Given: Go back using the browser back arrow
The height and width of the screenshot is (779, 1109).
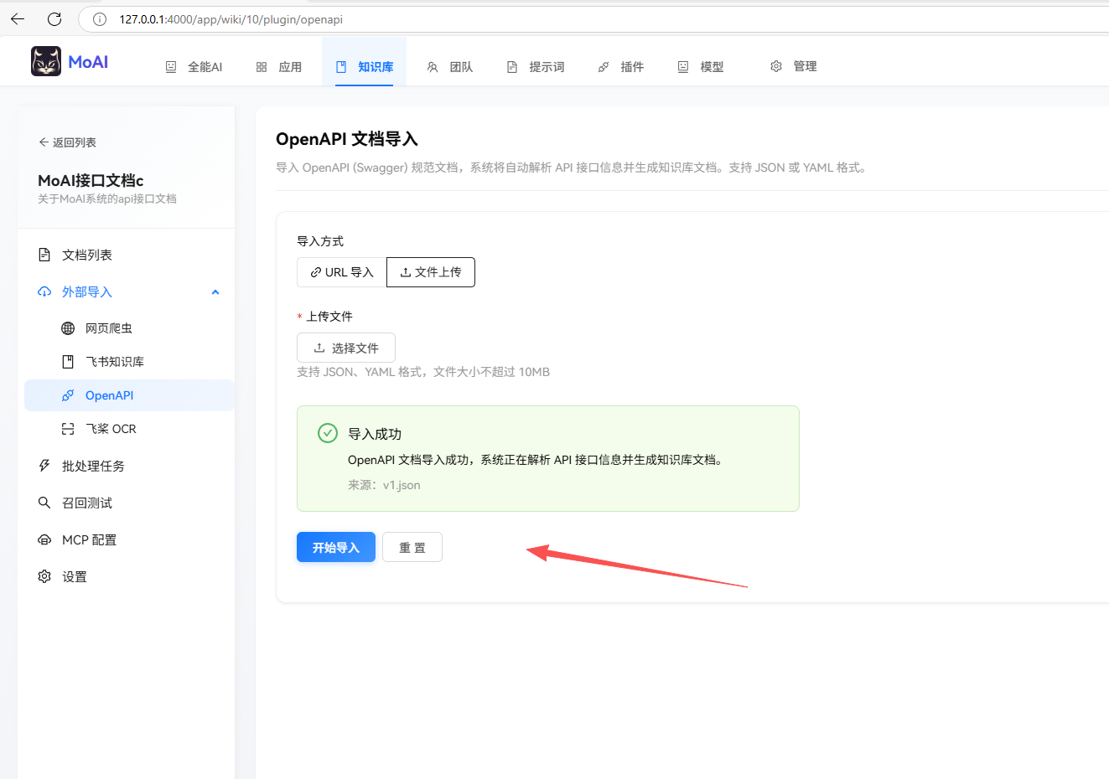Looking at the screenshot, I should tap(18, 19).
